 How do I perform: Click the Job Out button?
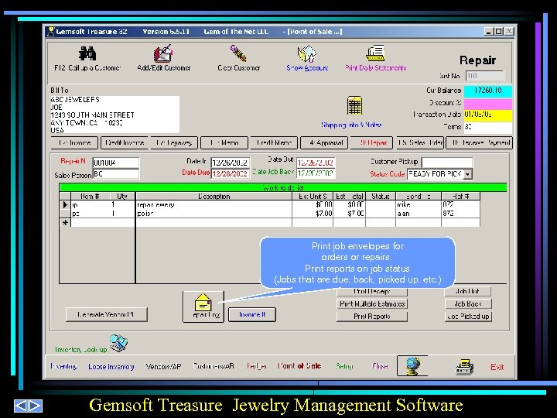(468, 292)
